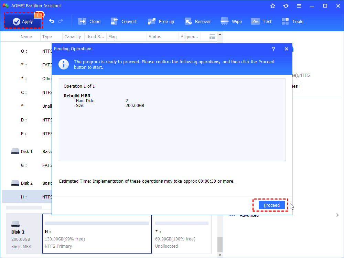This screenshot has width=344, height=258.
Task: Click the Apply button in toolbar
Action: pyautogui.click(x=23, y=21)
